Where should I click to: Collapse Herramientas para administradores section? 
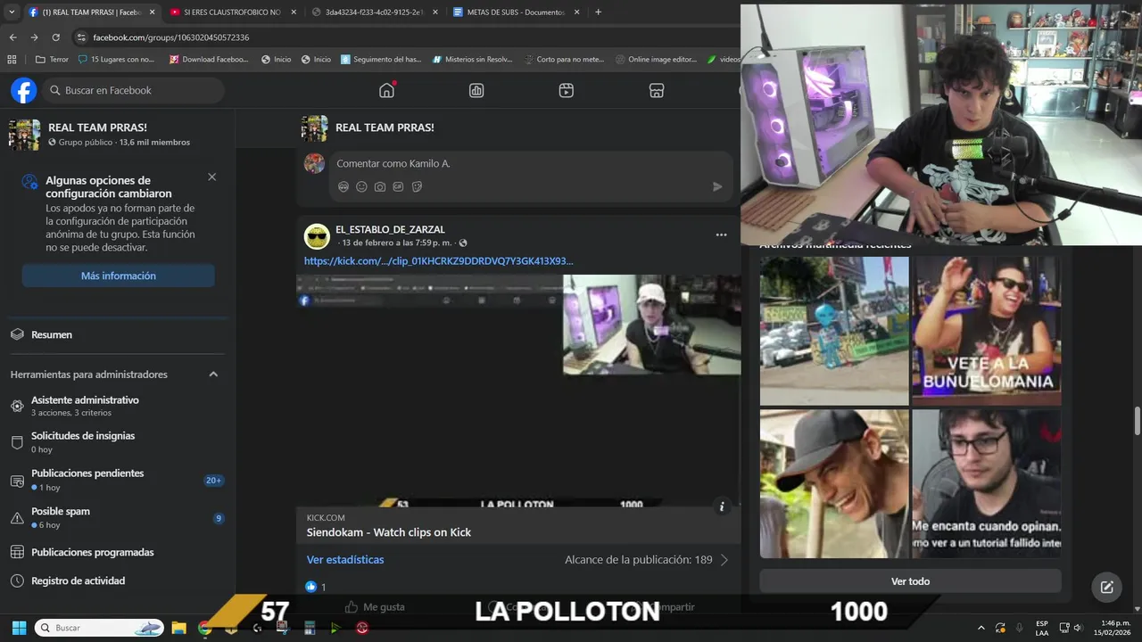[x=213, y=374]
